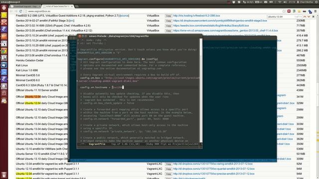Open the lxc-raring-amd64-2013-07-12.box link
The width and height of the screenshot is (319, 179).
(x=213, y=164)
